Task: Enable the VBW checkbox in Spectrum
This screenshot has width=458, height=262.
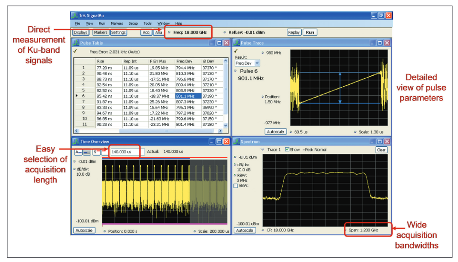Action: pos(236,185)
